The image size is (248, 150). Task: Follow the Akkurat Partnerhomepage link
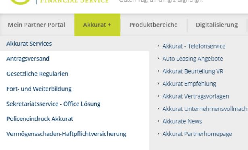pos(197,134)
